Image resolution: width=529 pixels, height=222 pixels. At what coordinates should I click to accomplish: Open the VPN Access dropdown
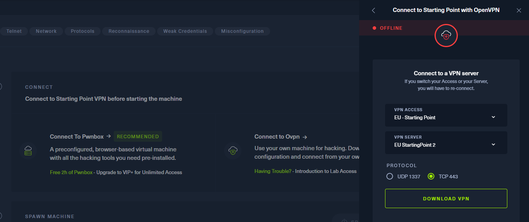pyautogui.click(x=446, y=115)
